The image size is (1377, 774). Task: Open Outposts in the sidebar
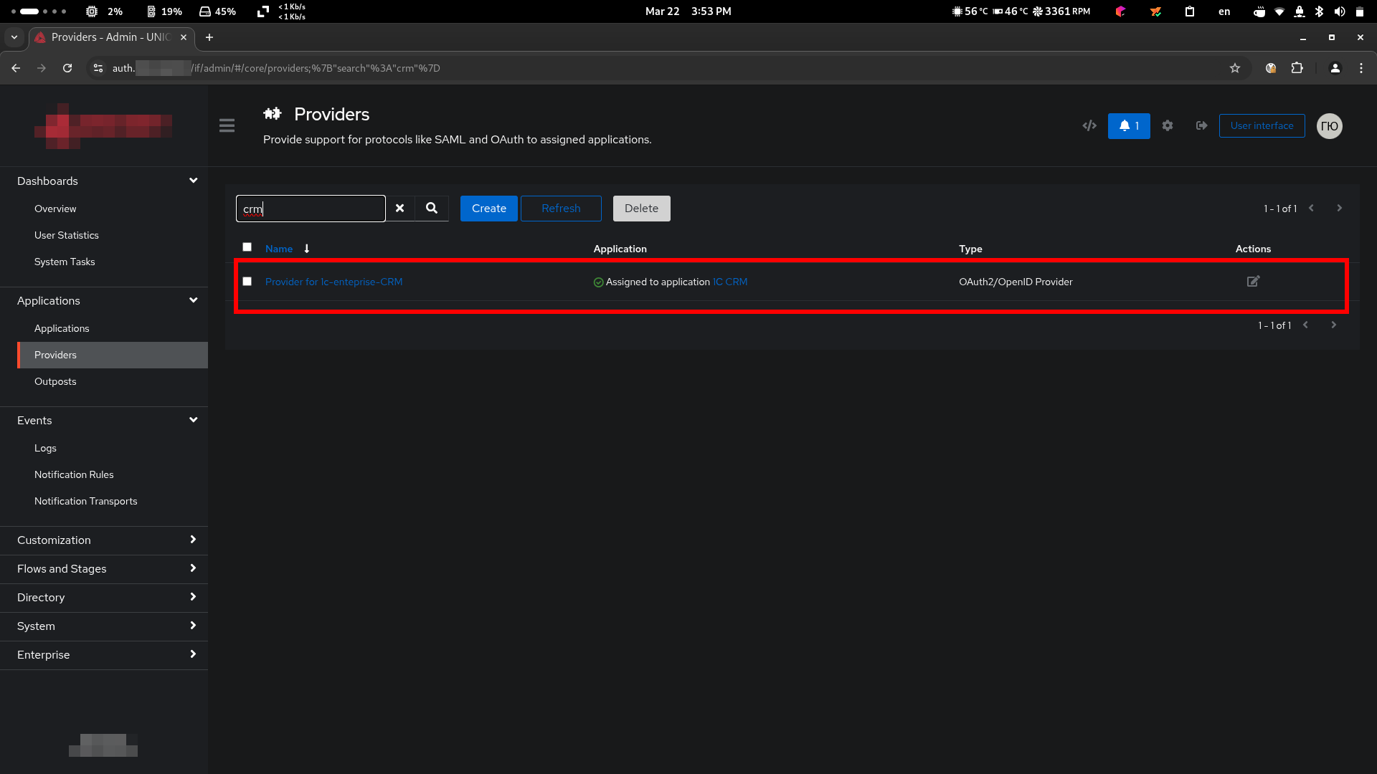coord(55,381)
